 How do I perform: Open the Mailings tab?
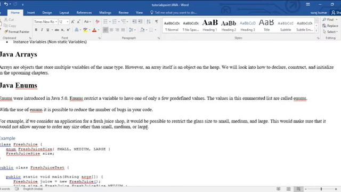105,13
